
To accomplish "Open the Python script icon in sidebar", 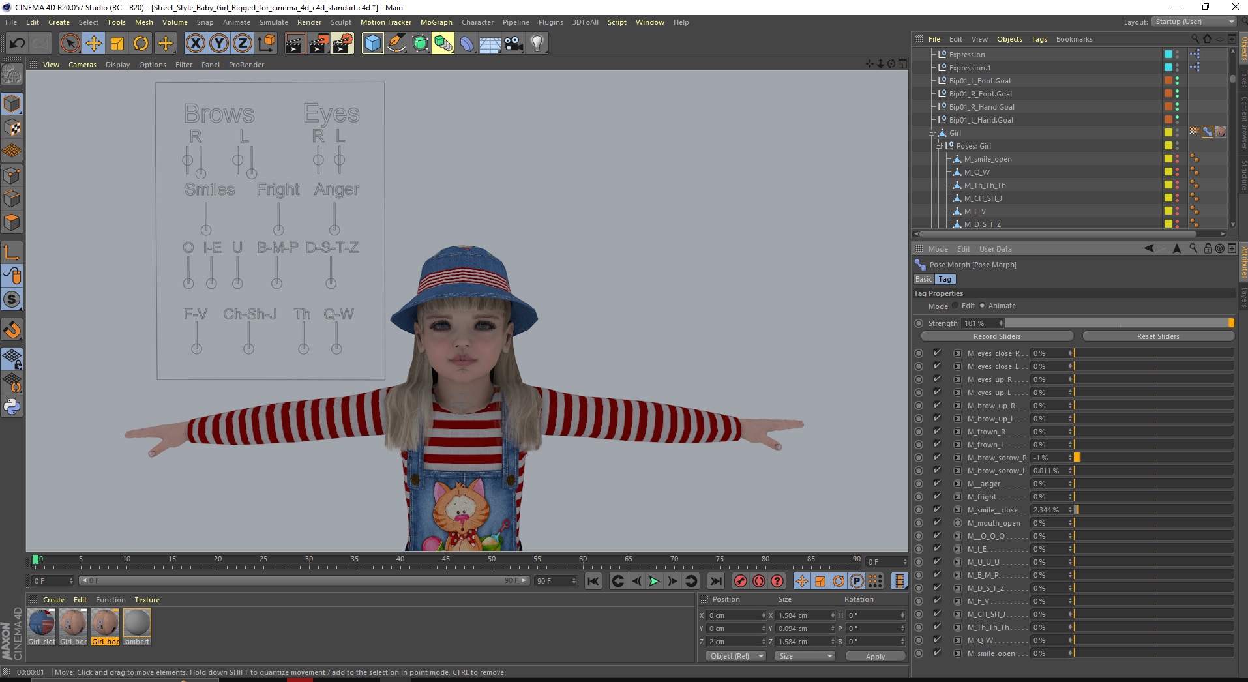I will pos(12,407).
